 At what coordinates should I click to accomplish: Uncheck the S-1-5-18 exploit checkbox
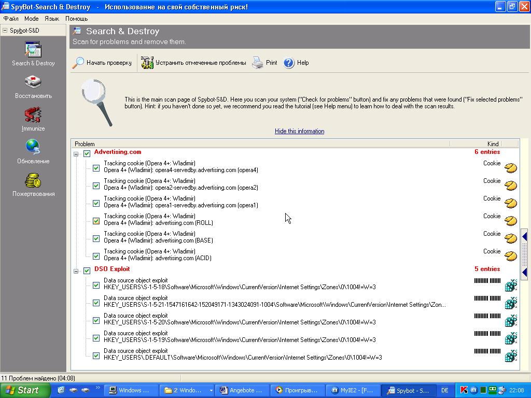tap(96, 286)
